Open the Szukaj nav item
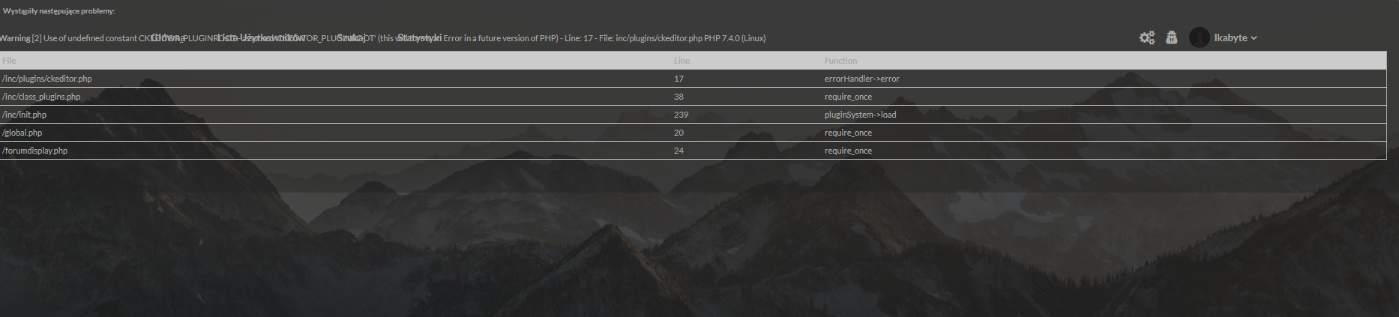 351,37
